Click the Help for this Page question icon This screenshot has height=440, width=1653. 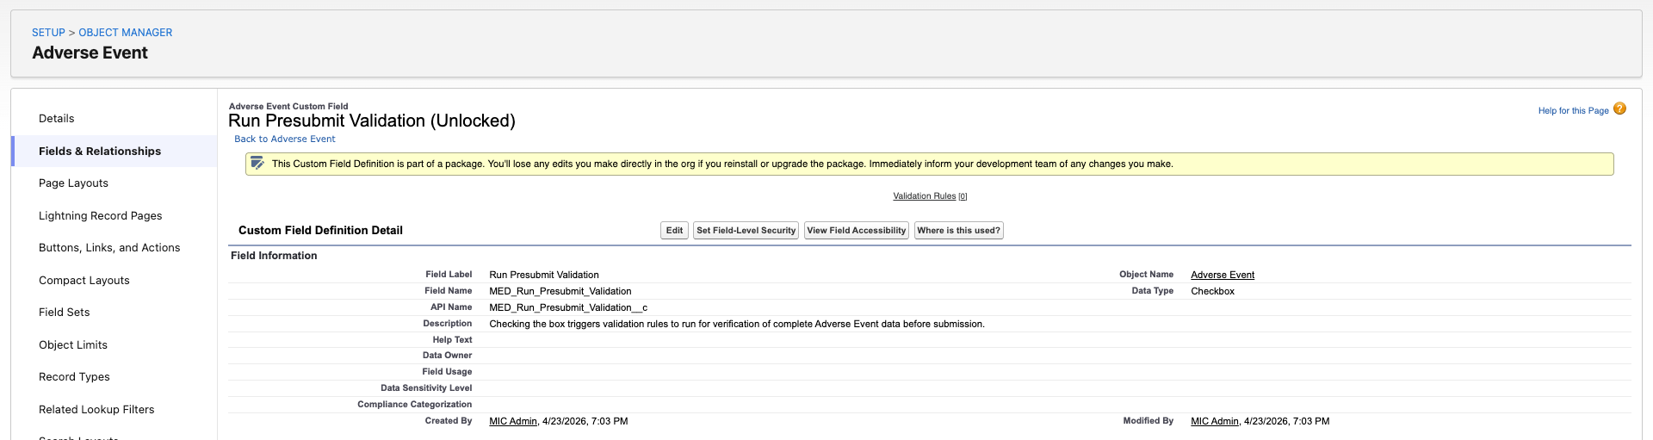coord(1619,108)
